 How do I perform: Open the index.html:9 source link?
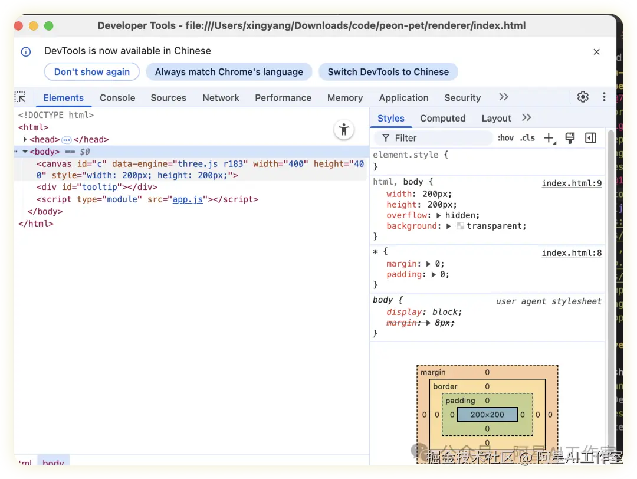point(572,183)
